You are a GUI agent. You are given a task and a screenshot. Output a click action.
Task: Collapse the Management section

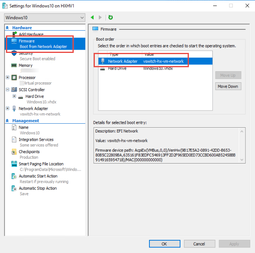(7, 121)
